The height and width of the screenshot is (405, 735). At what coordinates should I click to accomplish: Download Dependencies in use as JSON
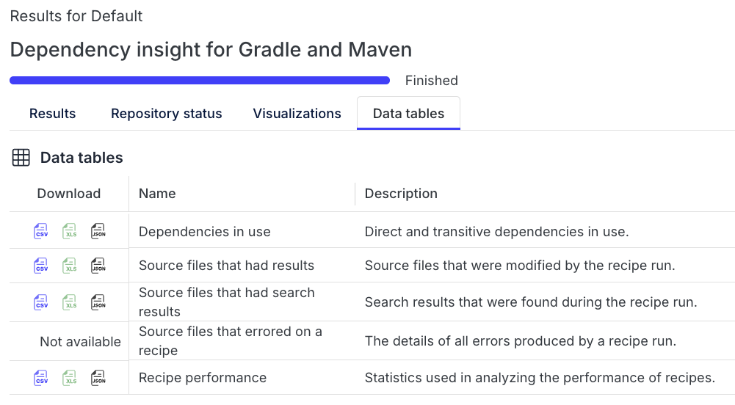click(98, 232)
